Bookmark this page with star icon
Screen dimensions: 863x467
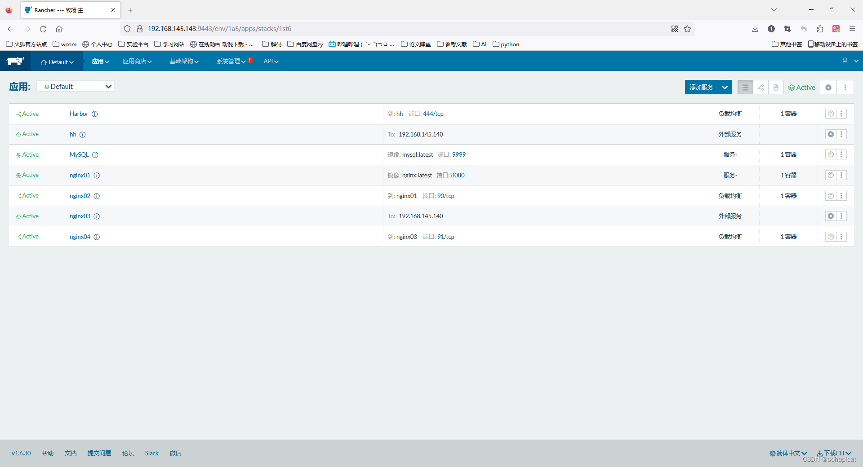pos(687,29)
